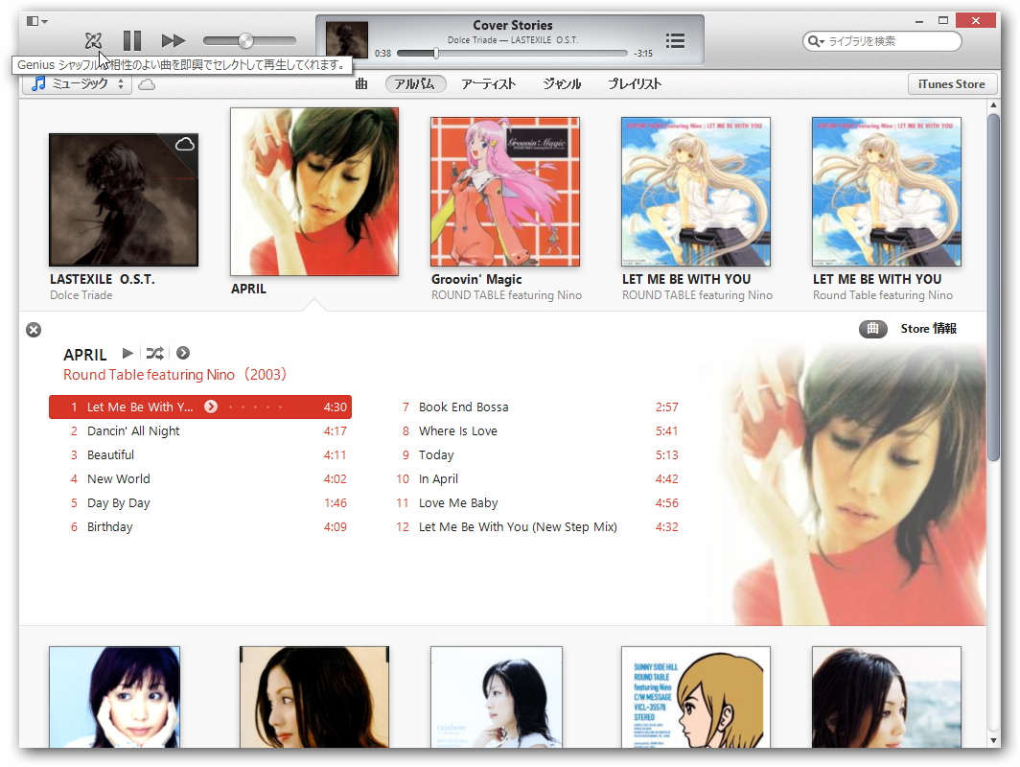This screenshot has width=1020, height=767.
Task: Switch to the アーティスト tab
Action: (489, 84)
